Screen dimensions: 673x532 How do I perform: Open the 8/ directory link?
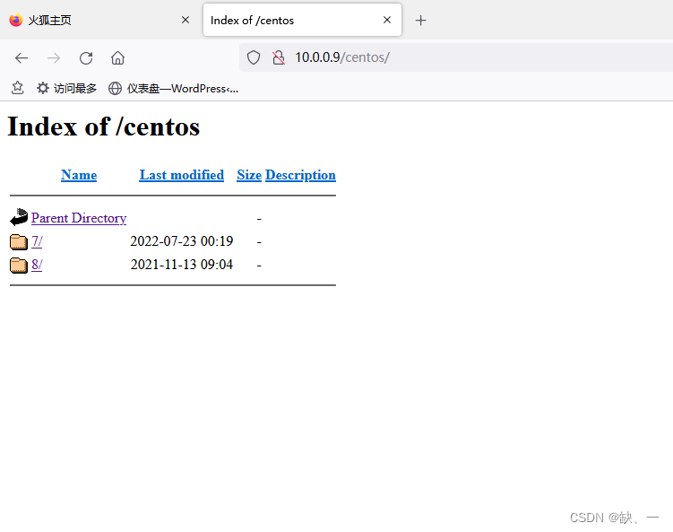point(37,265)
